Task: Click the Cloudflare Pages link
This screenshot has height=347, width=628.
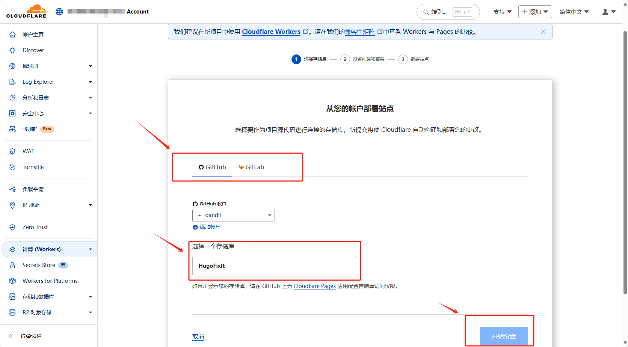Action: (x=314, y=286)
